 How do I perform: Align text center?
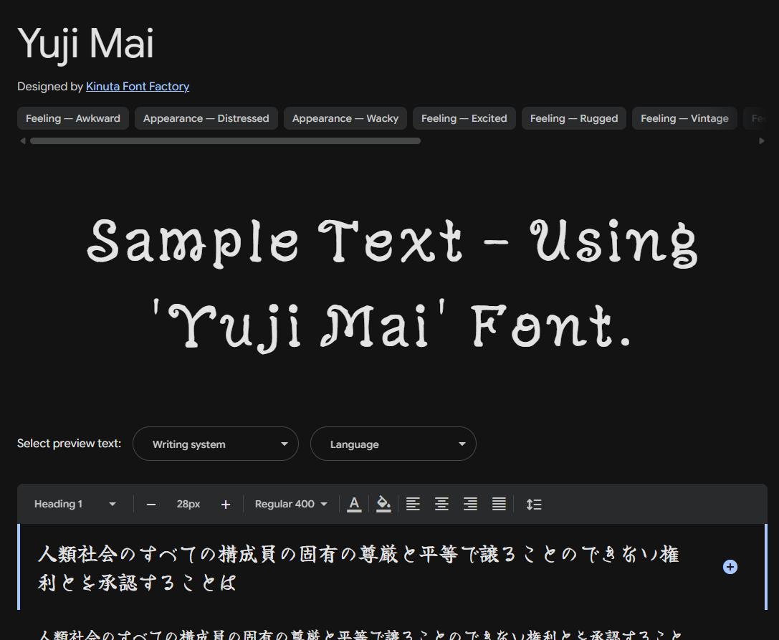441,504
